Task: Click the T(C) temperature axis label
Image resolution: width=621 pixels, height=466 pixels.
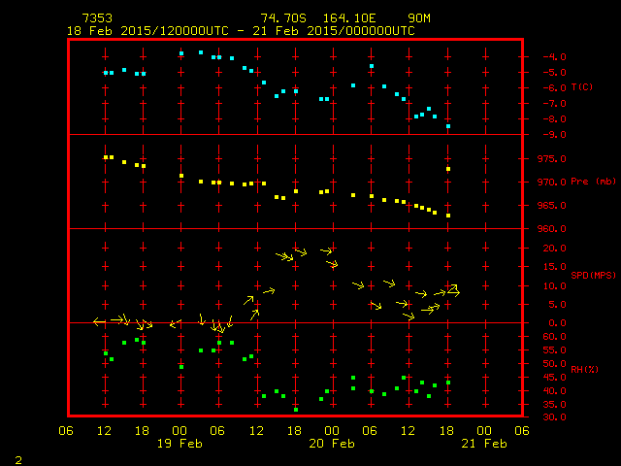Action: point(582,87)
